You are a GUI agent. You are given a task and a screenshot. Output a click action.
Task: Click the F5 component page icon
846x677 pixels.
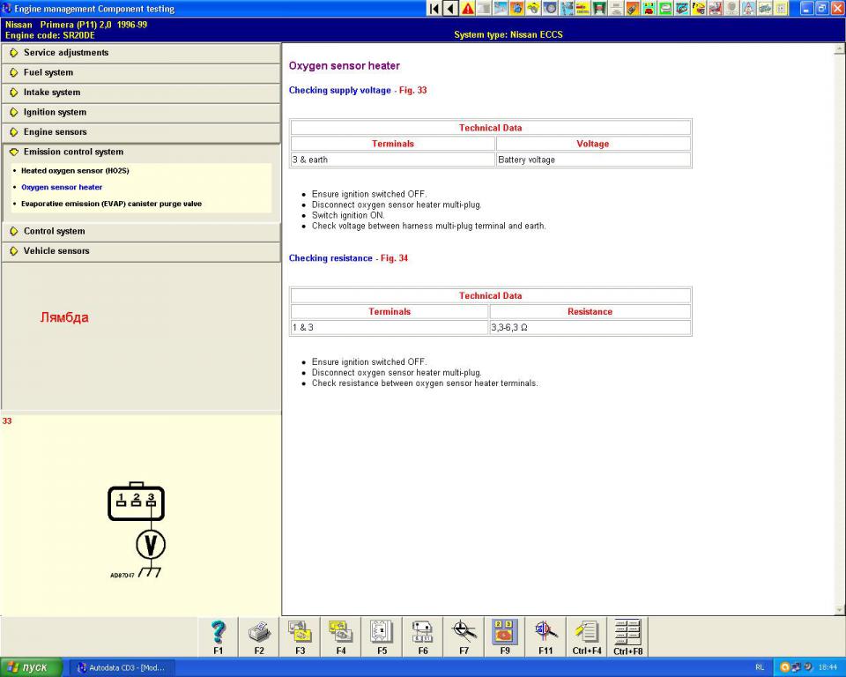click(x=382, y=637)
